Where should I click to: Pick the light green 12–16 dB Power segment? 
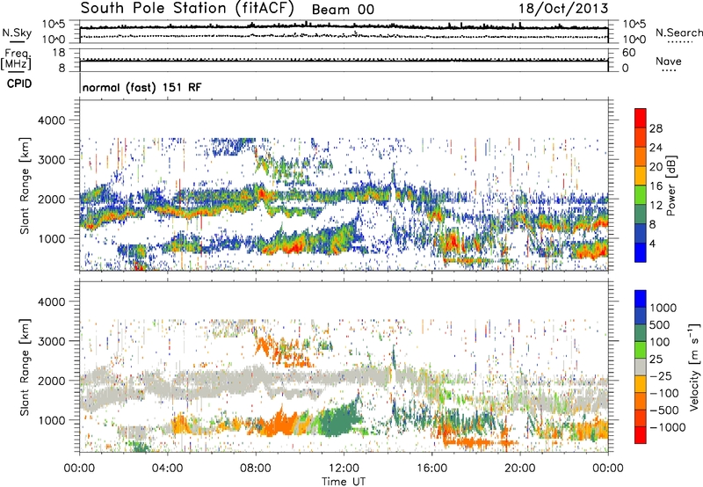click(x=641, y=194)
